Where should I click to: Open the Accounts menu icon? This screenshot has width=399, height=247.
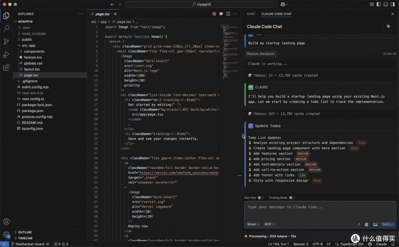pos(6,222)
